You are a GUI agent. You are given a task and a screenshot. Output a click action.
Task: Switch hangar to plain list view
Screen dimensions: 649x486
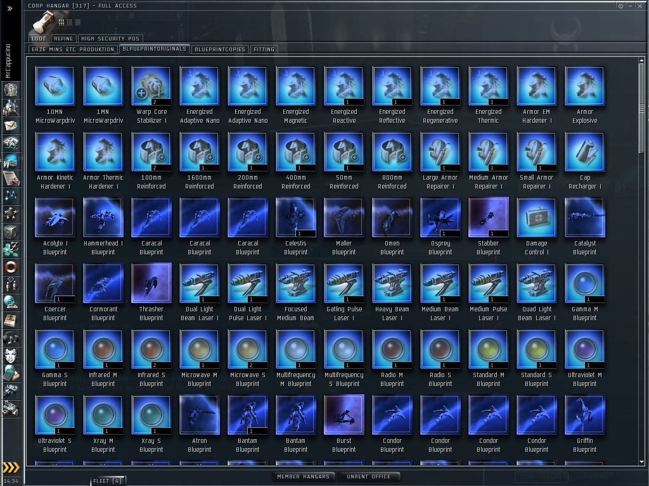pyautogui.click(x=78, y=22)
